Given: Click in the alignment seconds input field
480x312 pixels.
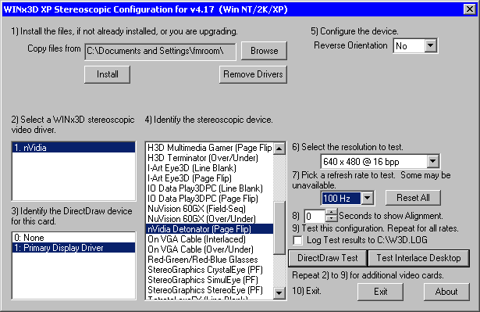Looking at the screenshot, I should coord(315,217).
